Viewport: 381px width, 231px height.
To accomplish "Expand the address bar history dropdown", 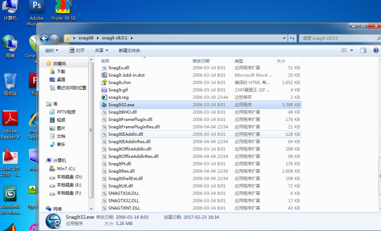I will tap(284, 38).
